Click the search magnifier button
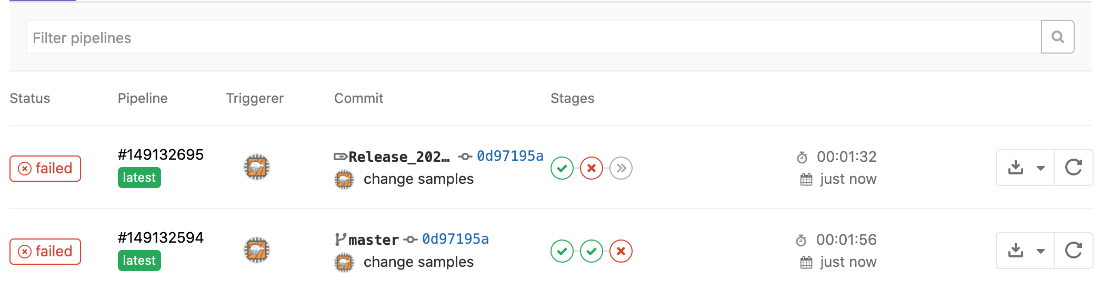The image size is (1101, 291). [x=1057, y=37]
